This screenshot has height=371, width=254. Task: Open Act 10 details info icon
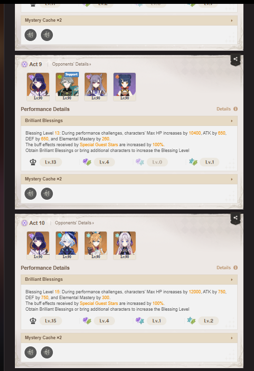(x=235, y=268)
